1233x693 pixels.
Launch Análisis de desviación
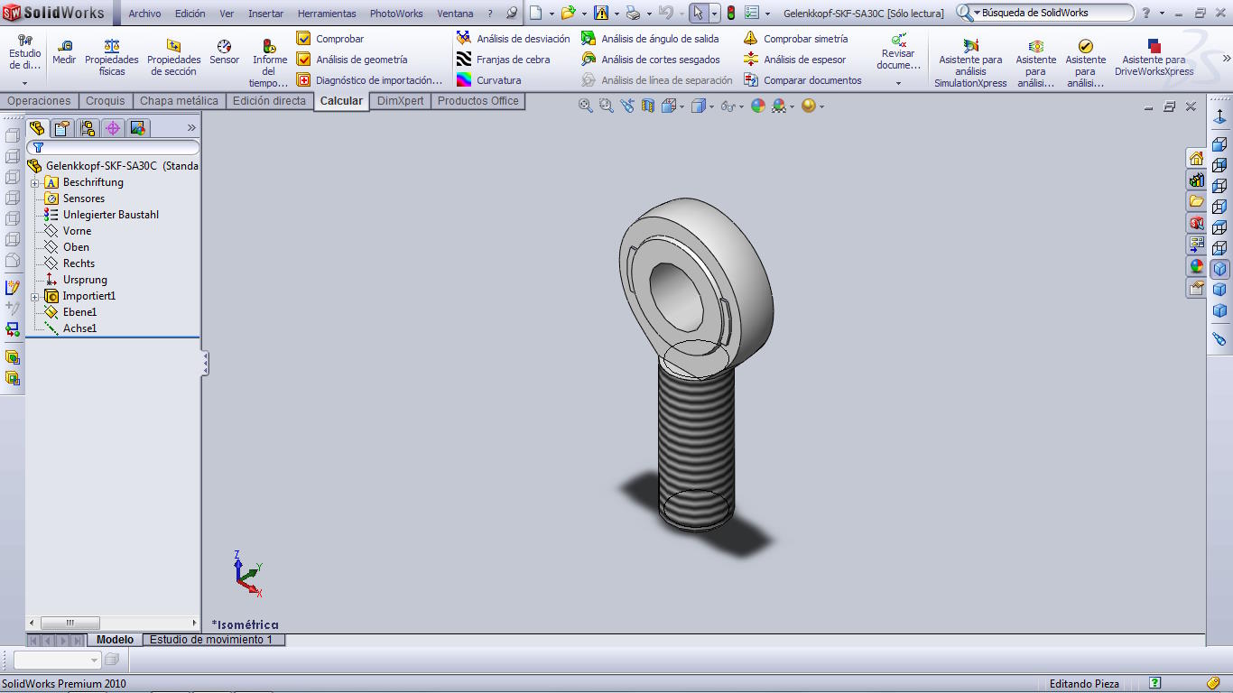pyautogui.click(x=513, y=39)
